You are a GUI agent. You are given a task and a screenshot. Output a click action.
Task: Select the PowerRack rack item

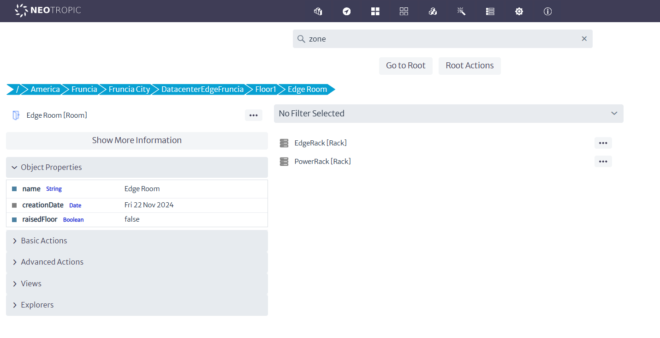point(322,162)
